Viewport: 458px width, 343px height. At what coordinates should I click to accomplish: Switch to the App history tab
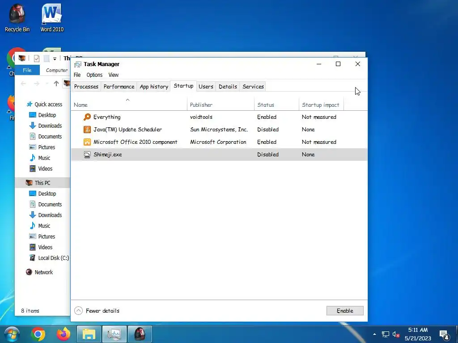[154, 87]
